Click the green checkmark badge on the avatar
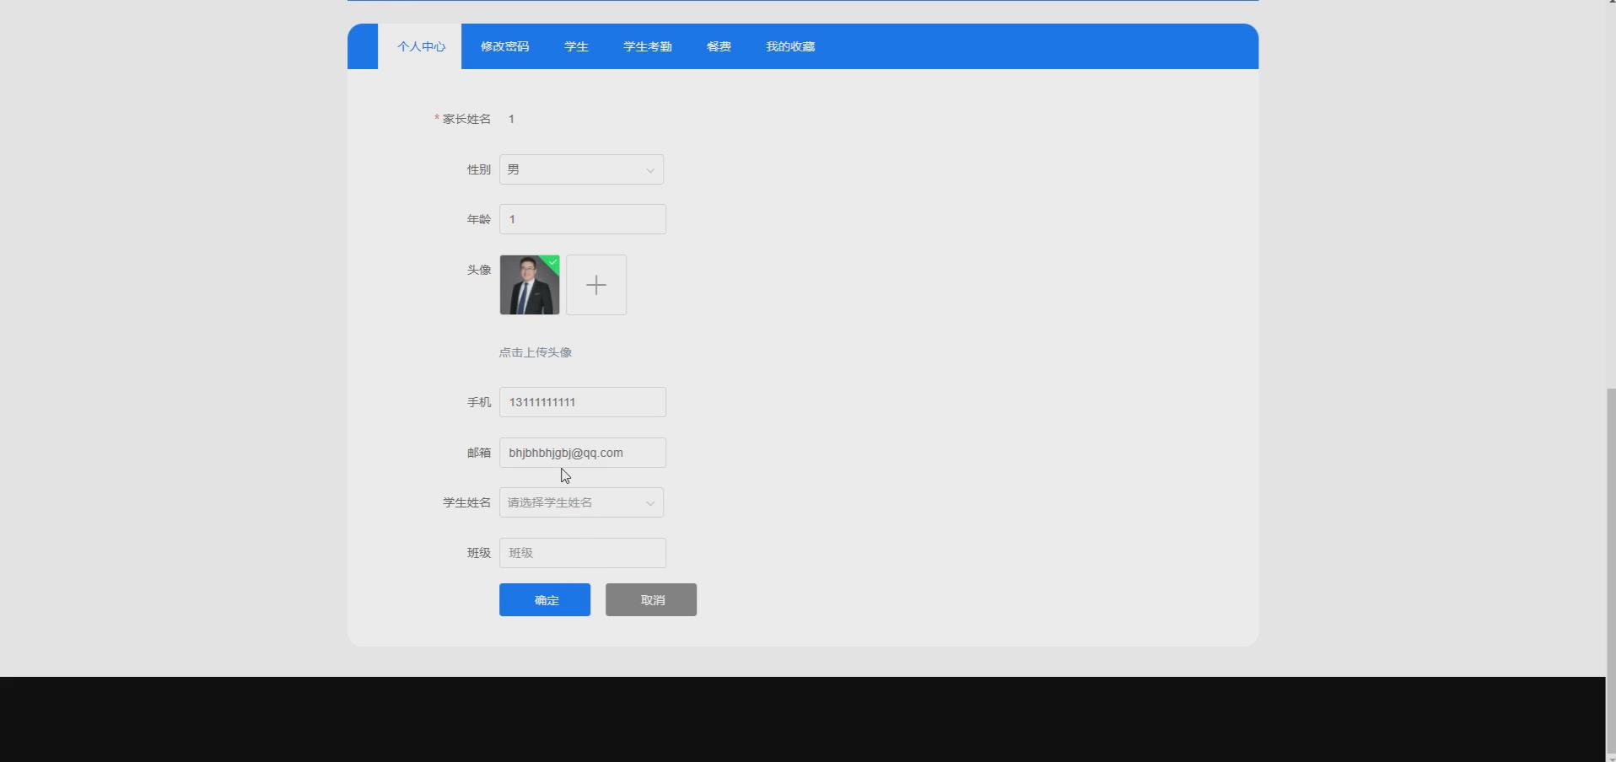Image resolution: width=1616 pixels, height=762 pixels. point(552,264)
